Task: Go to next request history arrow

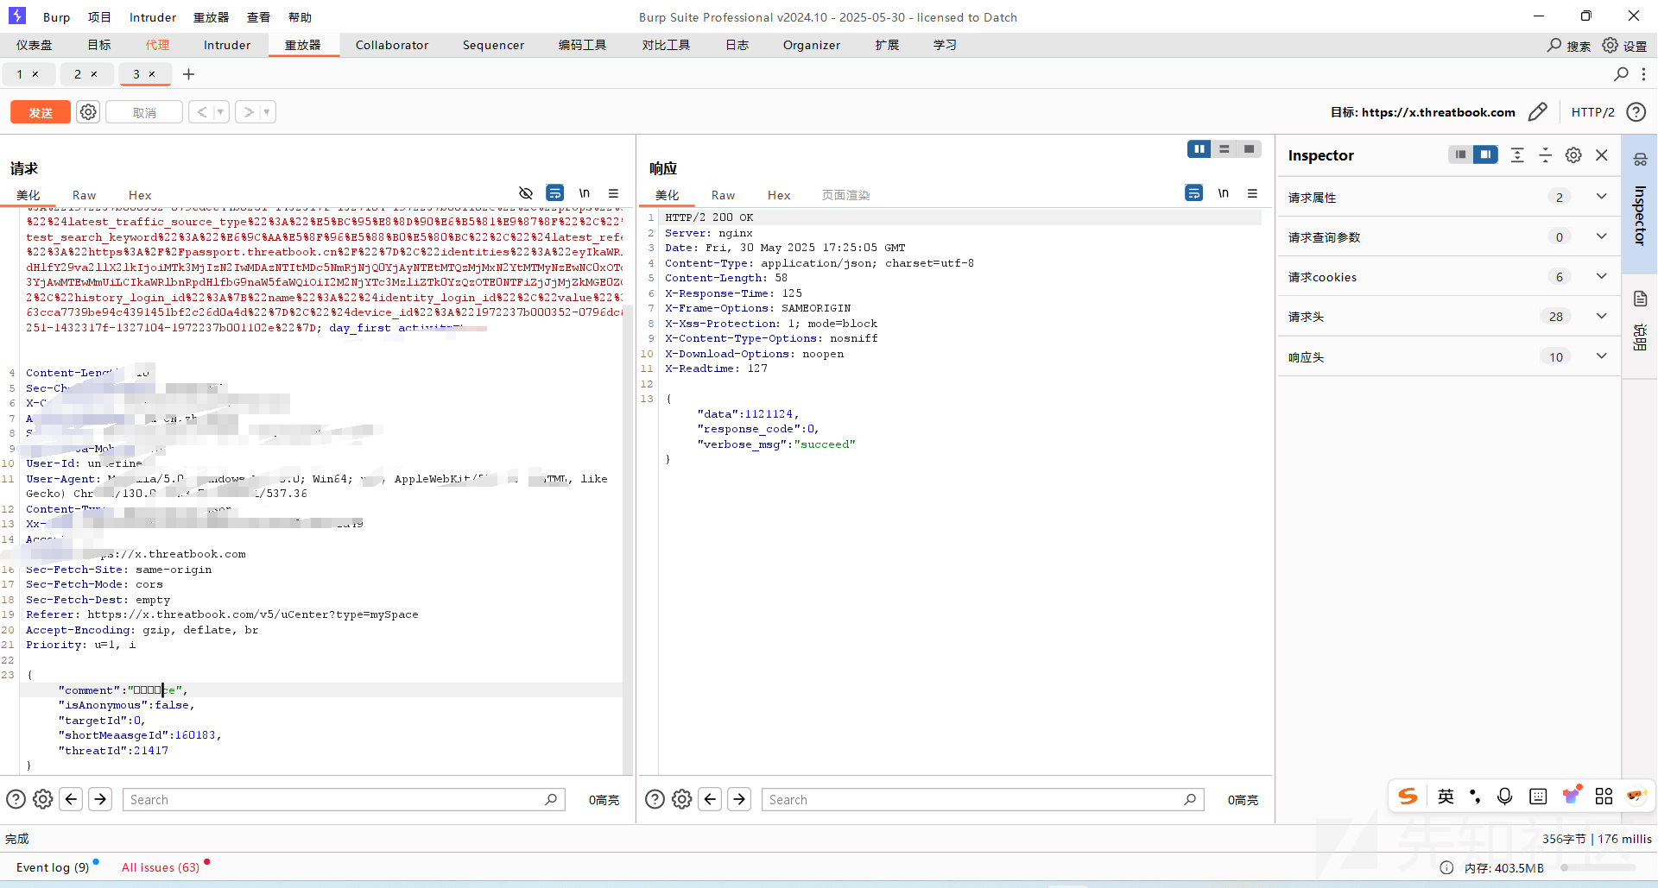Action: tap(248, 112)
